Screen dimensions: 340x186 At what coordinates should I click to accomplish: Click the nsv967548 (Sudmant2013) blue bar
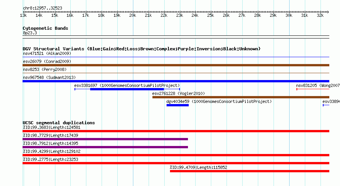[176, 81]
